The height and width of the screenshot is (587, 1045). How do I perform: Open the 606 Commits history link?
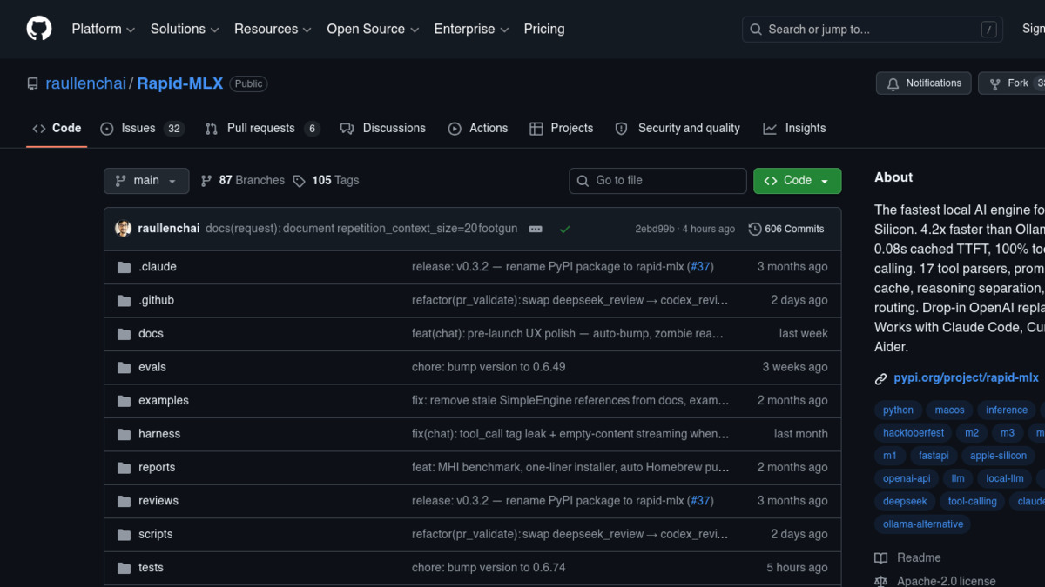click(786, 229)
